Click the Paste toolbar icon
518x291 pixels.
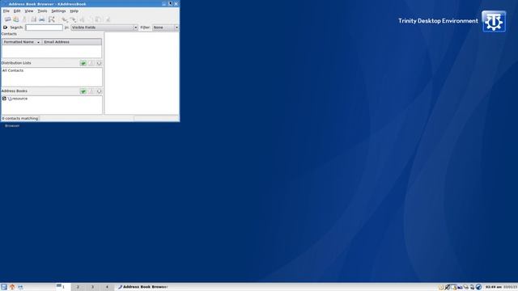coord(99,19)
